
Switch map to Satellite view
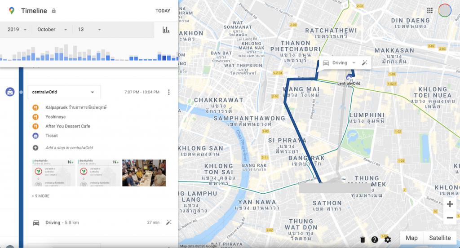440,238
